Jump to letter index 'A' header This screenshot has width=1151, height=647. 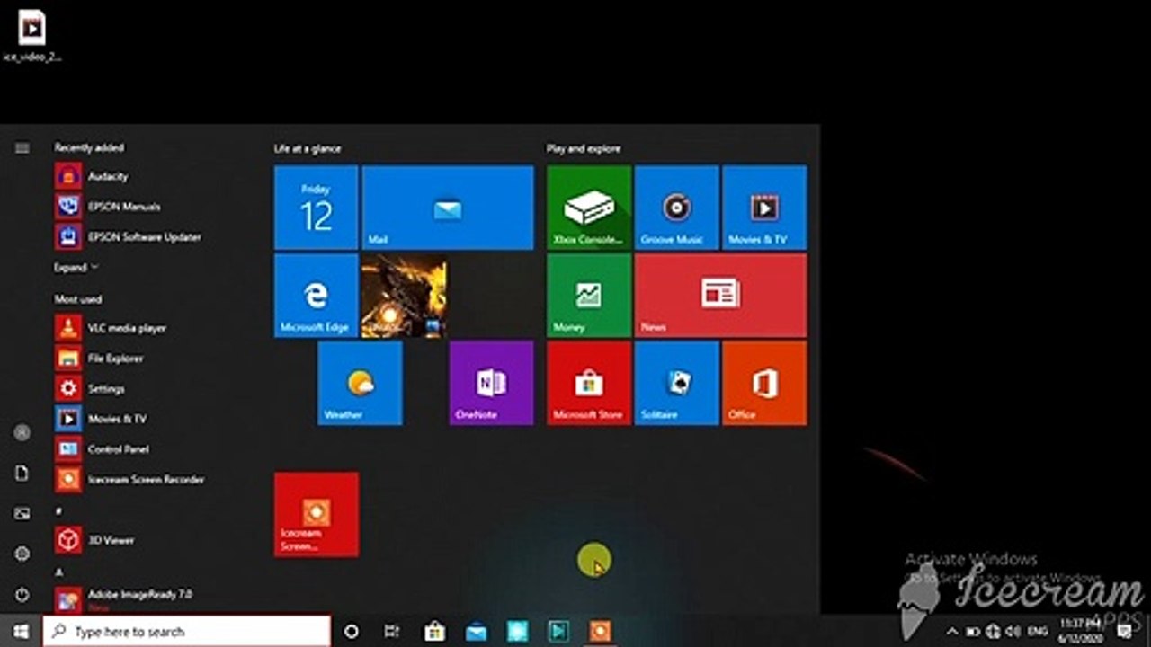[x=58, y=572]
